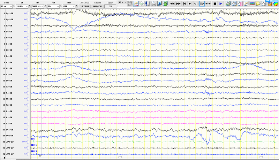279x160 pixels.
Task: Click the print icon in the toolbar
Action: [x=154, y=3]
